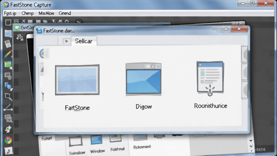
Task: Open the 'Fgts ip' menu
Action: click(x=10, y=13)
